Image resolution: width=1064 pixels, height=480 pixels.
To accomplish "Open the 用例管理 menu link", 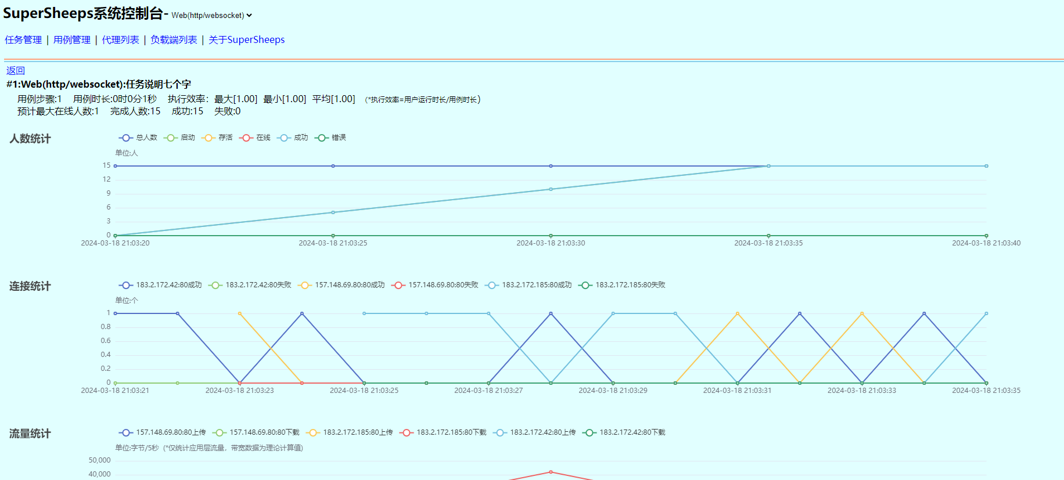I will [x=72, y=40].
